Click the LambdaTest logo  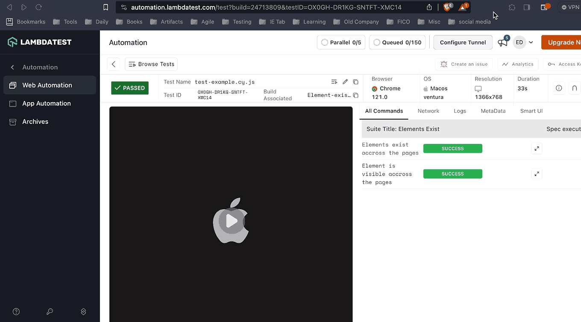click(39, 42)
